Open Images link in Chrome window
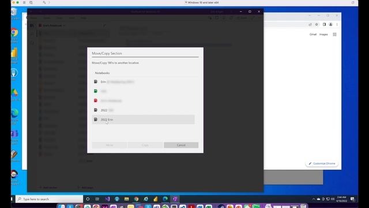Image resolution: width=369 pixels, height=208 pixels. (x=323, y=35)
